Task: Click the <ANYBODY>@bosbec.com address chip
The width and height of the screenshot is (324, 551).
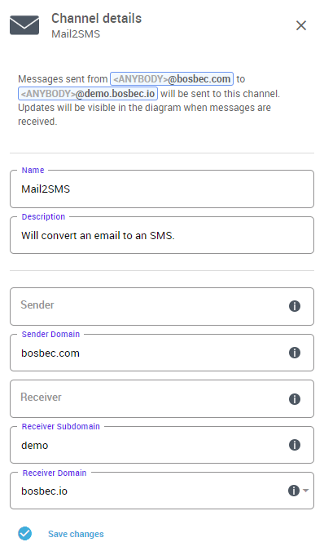Action: (172, 78)
